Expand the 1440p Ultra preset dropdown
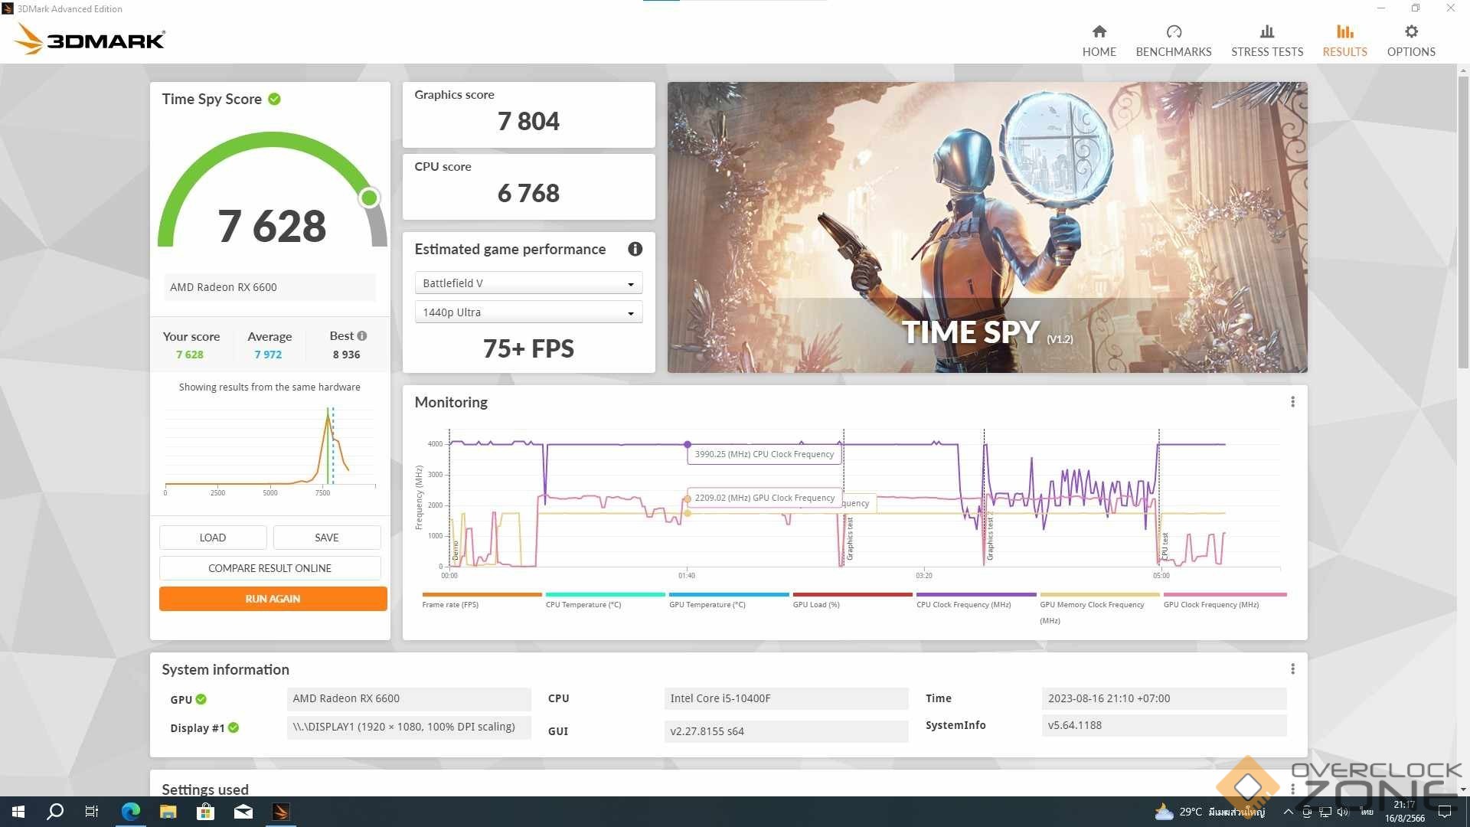 click(528, 312)
